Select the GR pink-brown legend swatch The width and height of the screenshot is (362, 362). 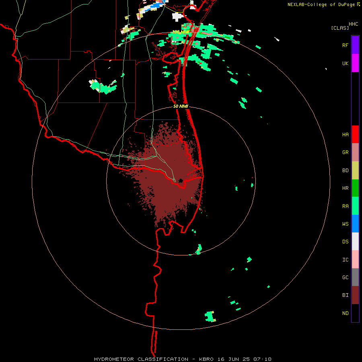tap(355, 152)
